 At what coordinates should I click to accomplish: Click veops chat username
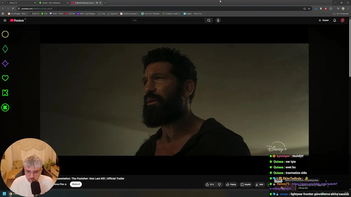[x=284, y=194]
